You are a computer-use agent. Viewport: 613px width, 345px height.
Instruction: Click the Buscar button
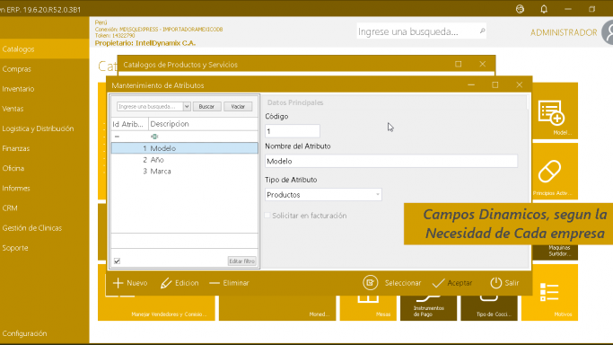[x=206, y=106]
